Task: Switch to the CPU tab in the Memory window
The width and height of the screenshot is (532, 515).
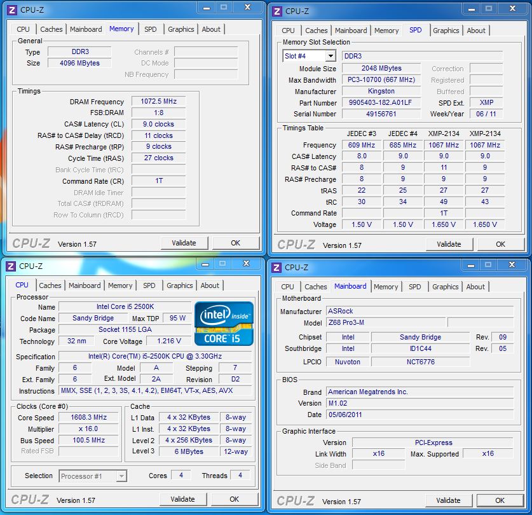Action: tap(23, 29)
